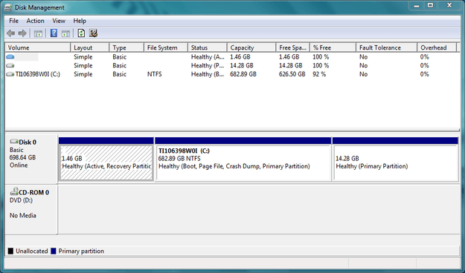Select the blue volume icon in first row
This screenshot has height=273, width=465.
[x=10, y=57]
